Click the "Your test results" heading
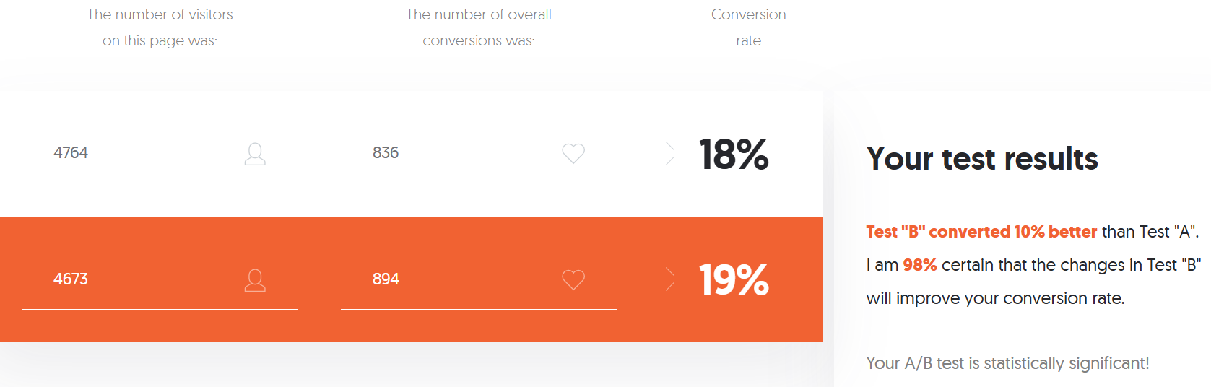Screen dimensions: 1211x387 tap(982, 159)
